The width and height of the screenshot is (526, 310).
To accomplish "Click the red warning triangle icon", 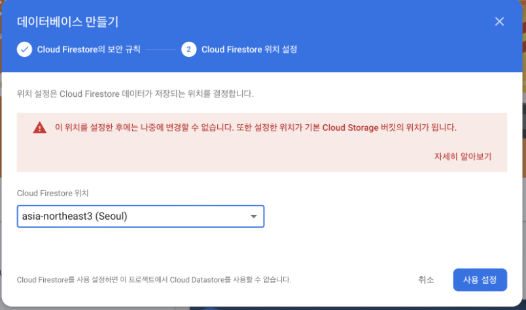I will pyautogui.click(x=40, y=128).
